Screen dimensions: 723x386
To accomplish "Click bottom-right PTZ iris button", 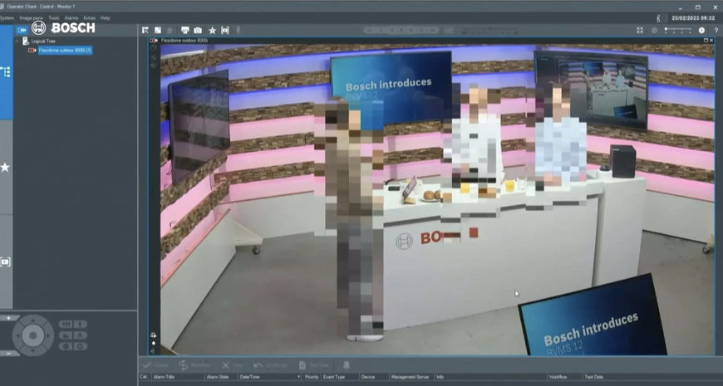I will point(81,346).
